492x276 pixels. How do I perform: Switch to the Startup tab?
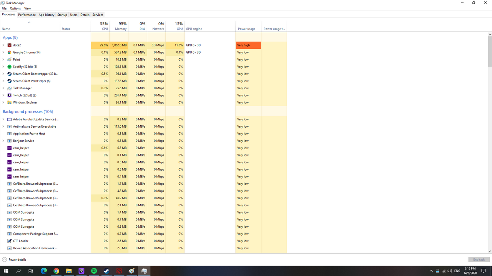(62, 15)
